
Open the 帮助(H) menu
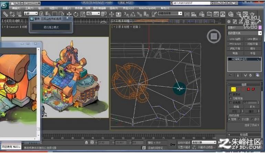tap(165, 8)
